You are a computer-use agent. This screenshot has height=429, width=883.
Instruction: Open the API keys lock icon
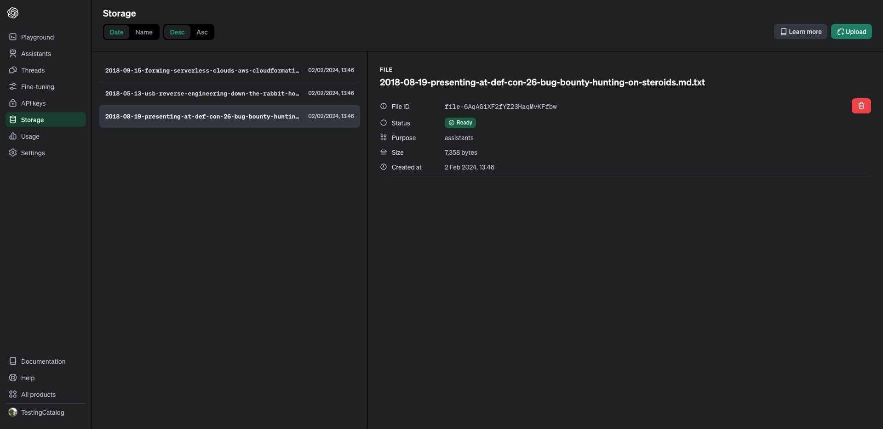pyautogui.click(x=13, y=103)
